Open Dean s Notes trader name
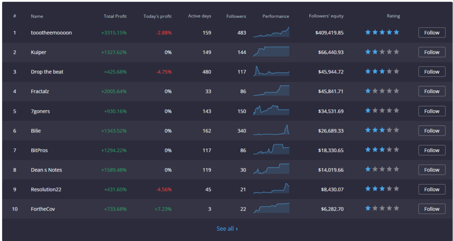This screenshot has height=241, width=453. coord(46,170)
